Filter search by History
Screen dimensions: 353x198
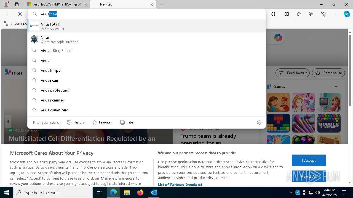click(x=76, y=122)
